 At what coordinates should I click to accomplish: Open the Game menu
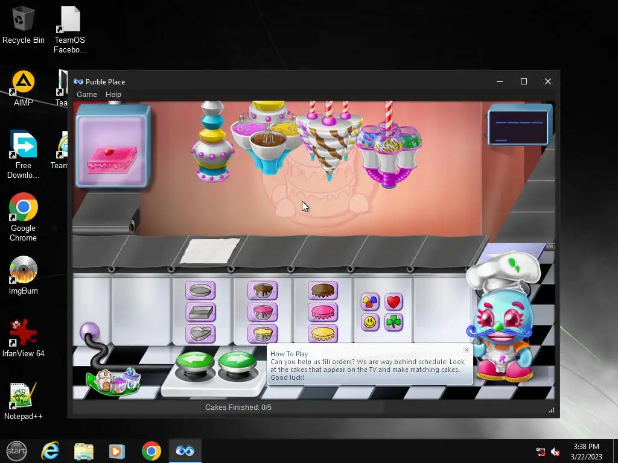[87, 95]
